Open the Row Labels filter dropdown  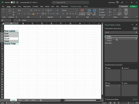point(17,31)
